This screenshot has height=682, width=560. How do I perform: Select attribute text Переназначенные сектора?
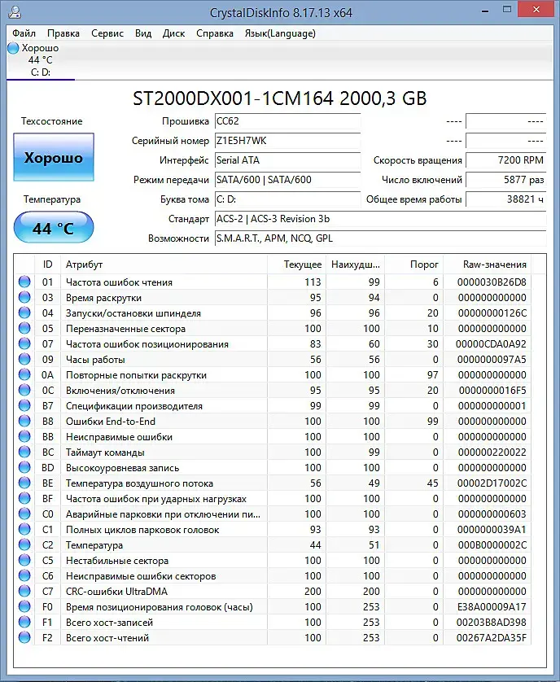tap(125, 329)
